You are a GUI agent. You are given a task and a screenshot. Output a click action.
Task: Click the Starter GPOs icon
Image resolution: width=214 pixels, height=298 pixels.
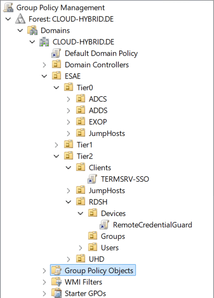[x=56, y=293]
